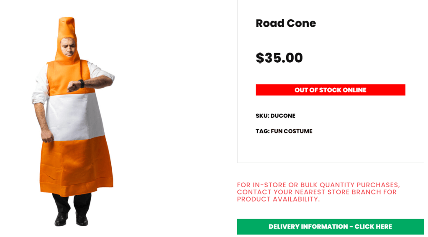Click the 'product availability' text line

(x=278, y=199)
